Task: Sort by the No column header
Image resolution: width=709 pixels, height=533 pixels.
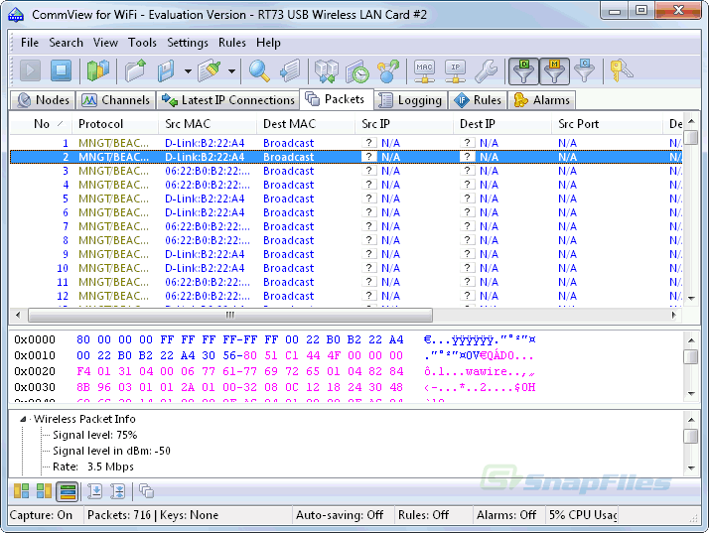Action: (42, 124)
